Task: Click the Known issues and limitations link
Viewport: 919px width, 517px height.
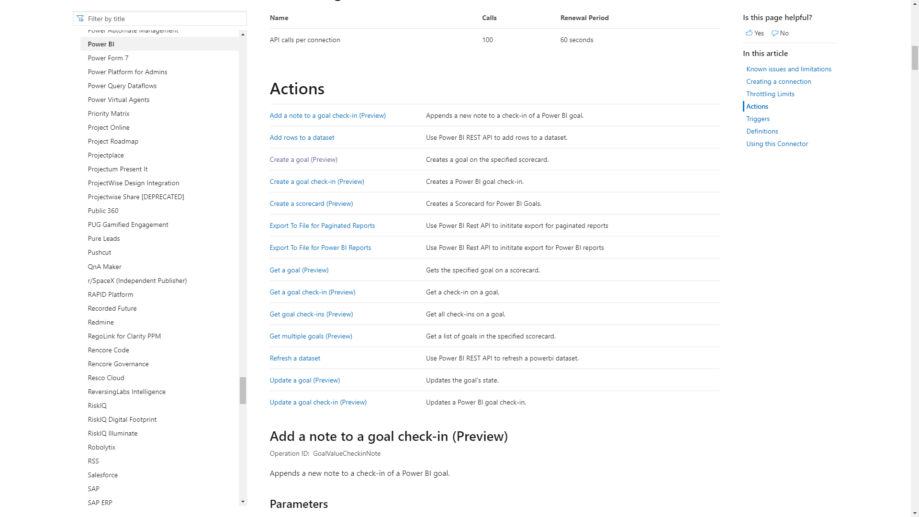Action: click(788, 69)
